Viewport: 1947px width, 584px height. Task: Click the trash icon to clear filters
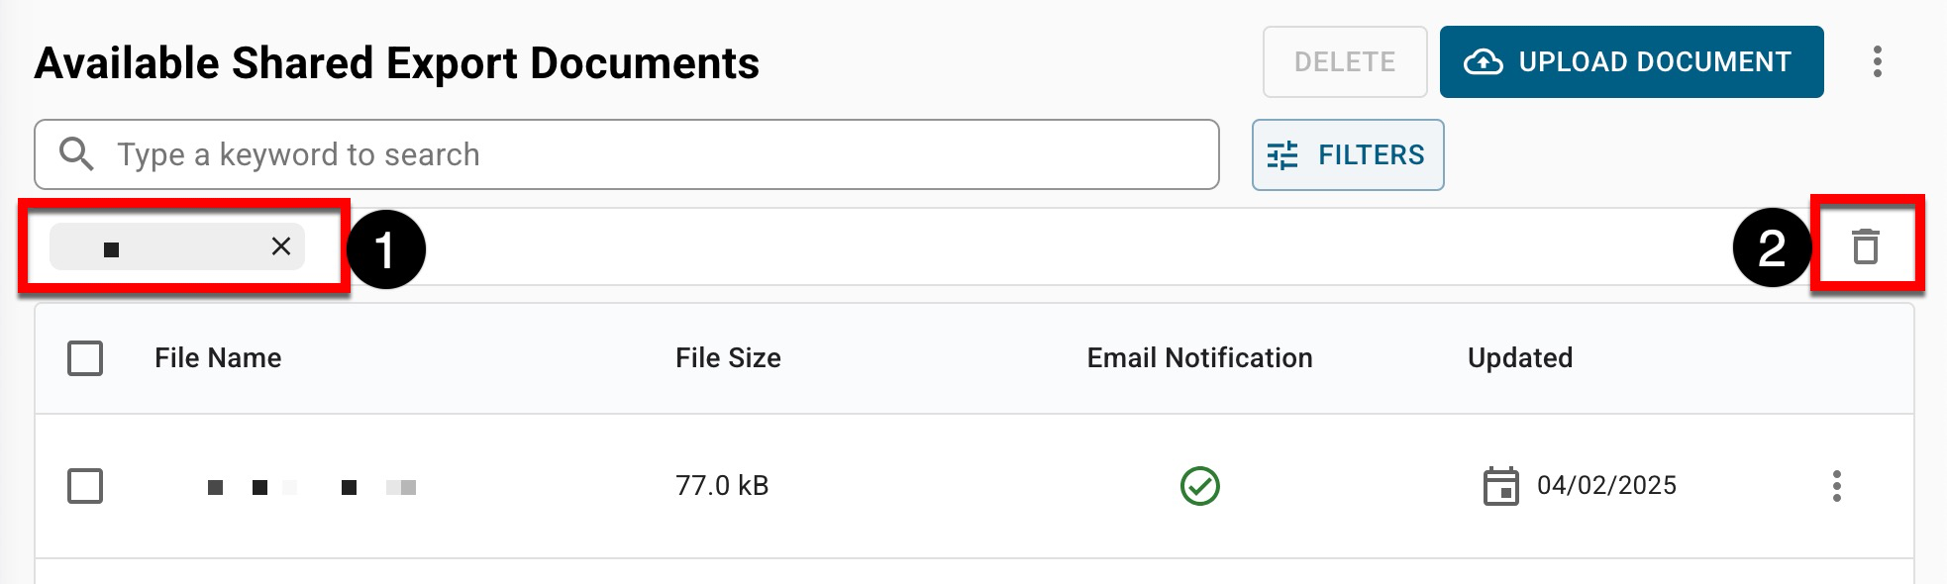point(1866,246)
